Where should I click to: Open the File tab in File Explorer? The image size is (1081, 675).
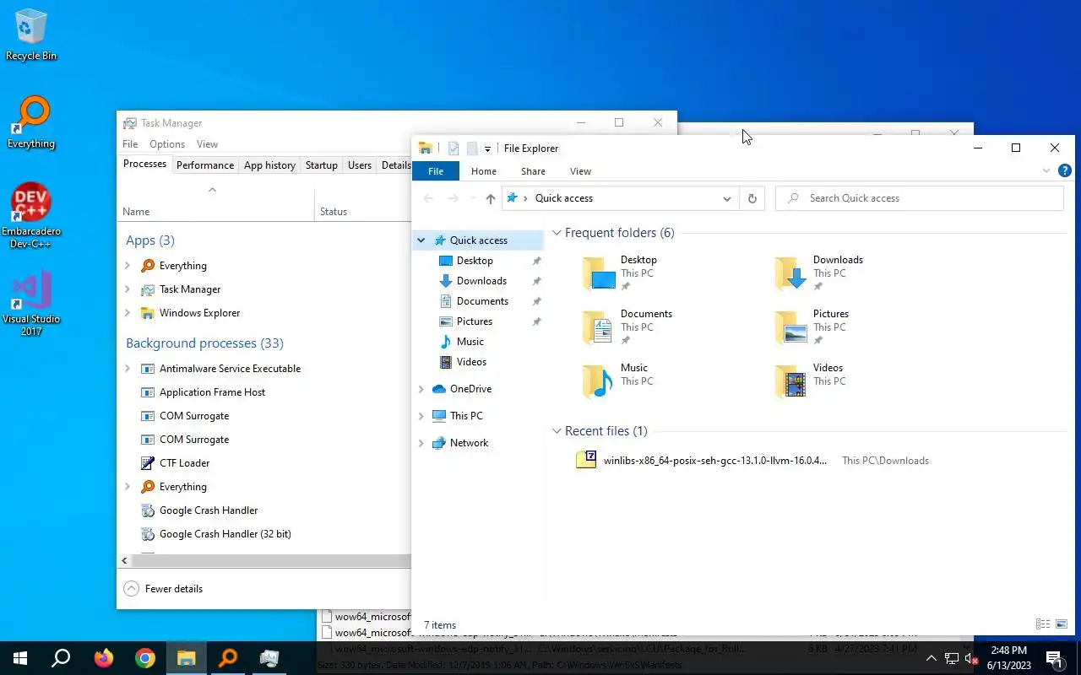[436, 171]
